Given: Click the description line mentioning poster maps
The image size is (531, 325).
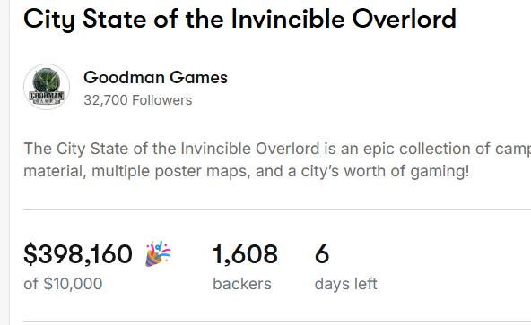Looking at the screenshot, I should [x=246, y=171].
